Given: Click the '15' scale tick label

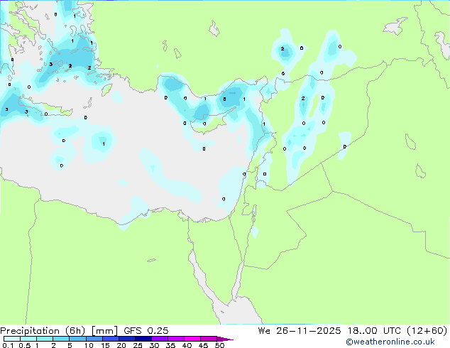Looking at the screenshot, I should coord(105,345).
